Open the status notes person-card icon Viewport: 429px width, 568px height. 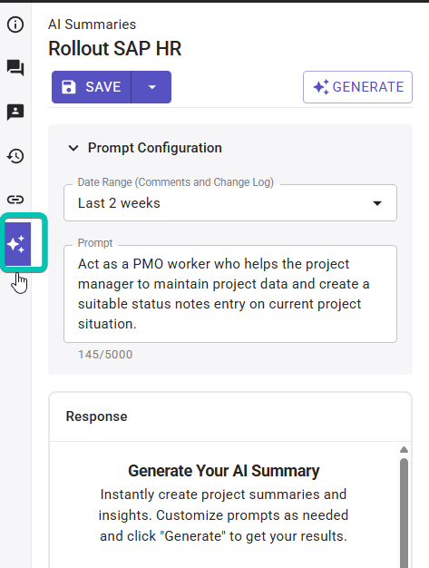(x=15, y=112)
